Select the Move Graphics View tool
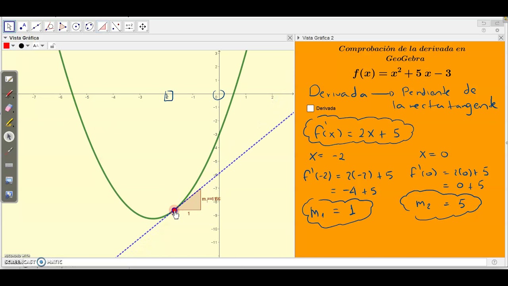The height and width of the screenshot is (286, 508). tap(142, 27)
